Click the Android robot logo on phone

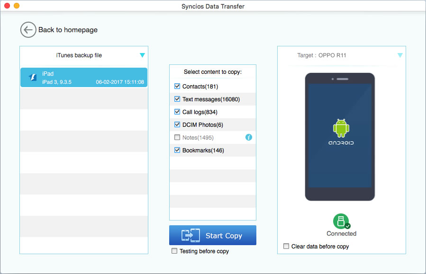point(341,128)
